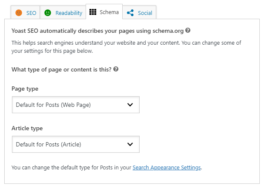The image size is (270, 186).
Task: Click the green Readability smiley icon
Action: pyautogui.click(x=48, y=13)
